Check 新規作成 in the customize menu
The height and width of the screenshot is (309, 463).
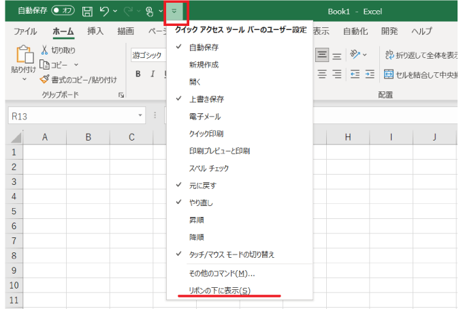[x=240, y=65]
